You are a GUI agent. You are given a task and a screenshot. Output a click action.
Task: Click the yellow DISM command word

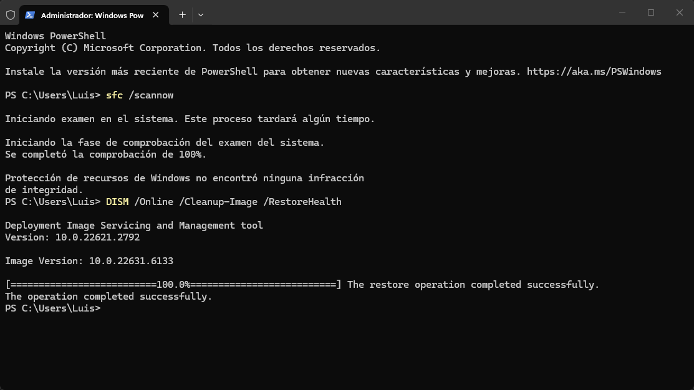[117, 202]
